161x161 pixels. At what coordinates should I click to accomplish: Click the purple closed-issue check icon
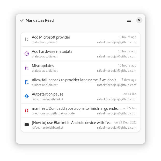click(x=27, y=54)
